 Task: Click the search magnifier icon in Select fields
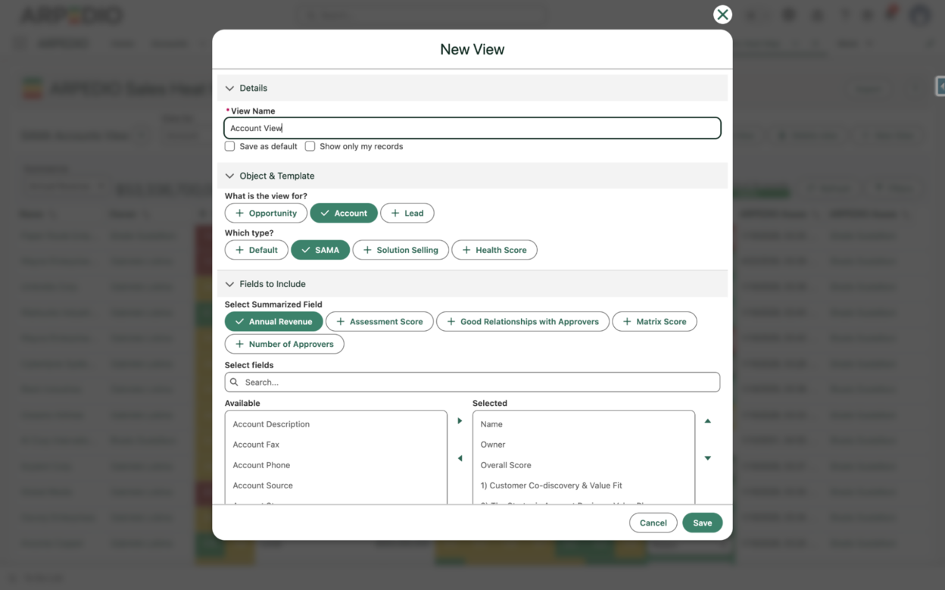(x=235, y=382)
